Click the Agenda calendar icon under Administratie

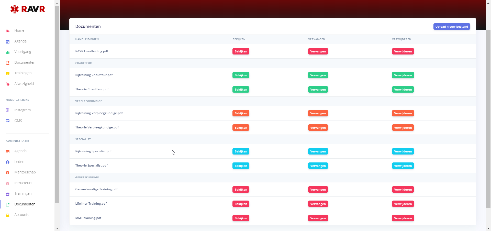8,151
